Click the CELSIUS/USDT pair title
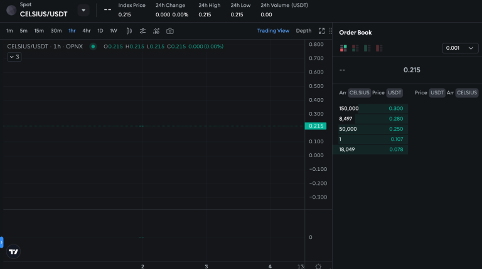The width and height of the screenshot is (482, 269). tap(44, 14)
